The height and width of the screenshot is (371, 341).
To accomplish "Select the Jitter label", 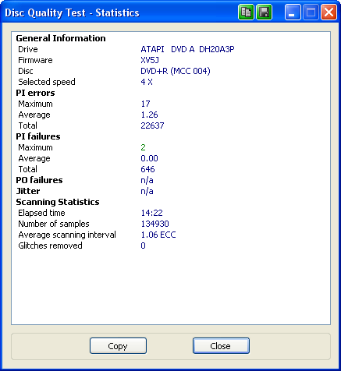I will (28, 191).
